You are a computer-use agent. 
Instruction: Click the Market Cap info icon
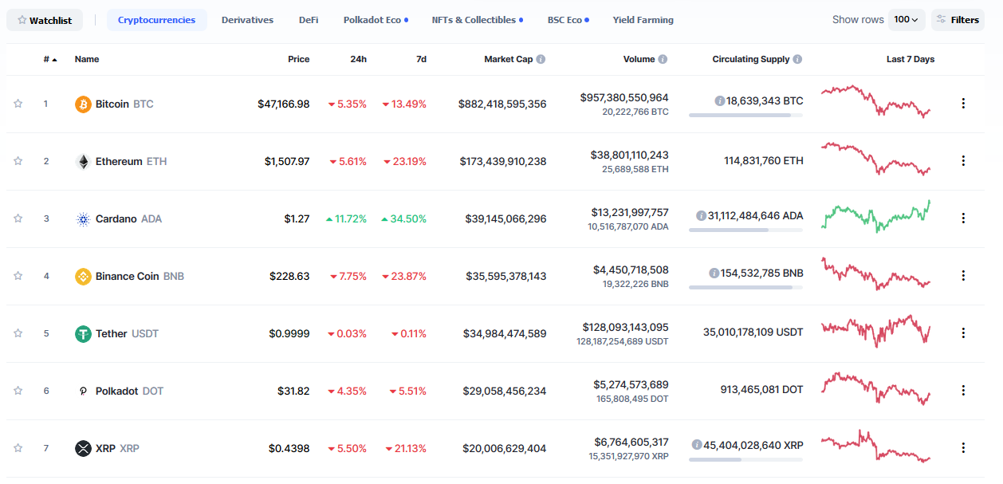pyautogui.click(x=541, y=59)
